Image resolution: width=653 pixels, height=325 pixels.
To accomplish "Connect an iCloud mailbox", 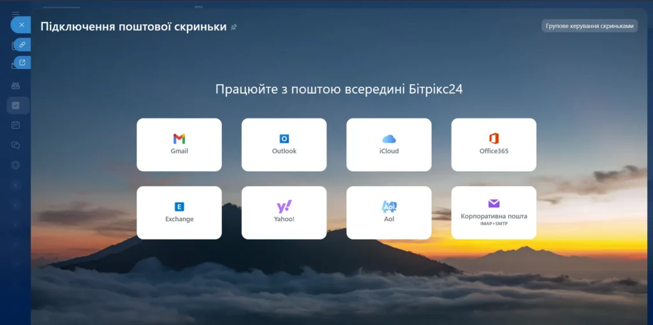I will click(389, 145).
